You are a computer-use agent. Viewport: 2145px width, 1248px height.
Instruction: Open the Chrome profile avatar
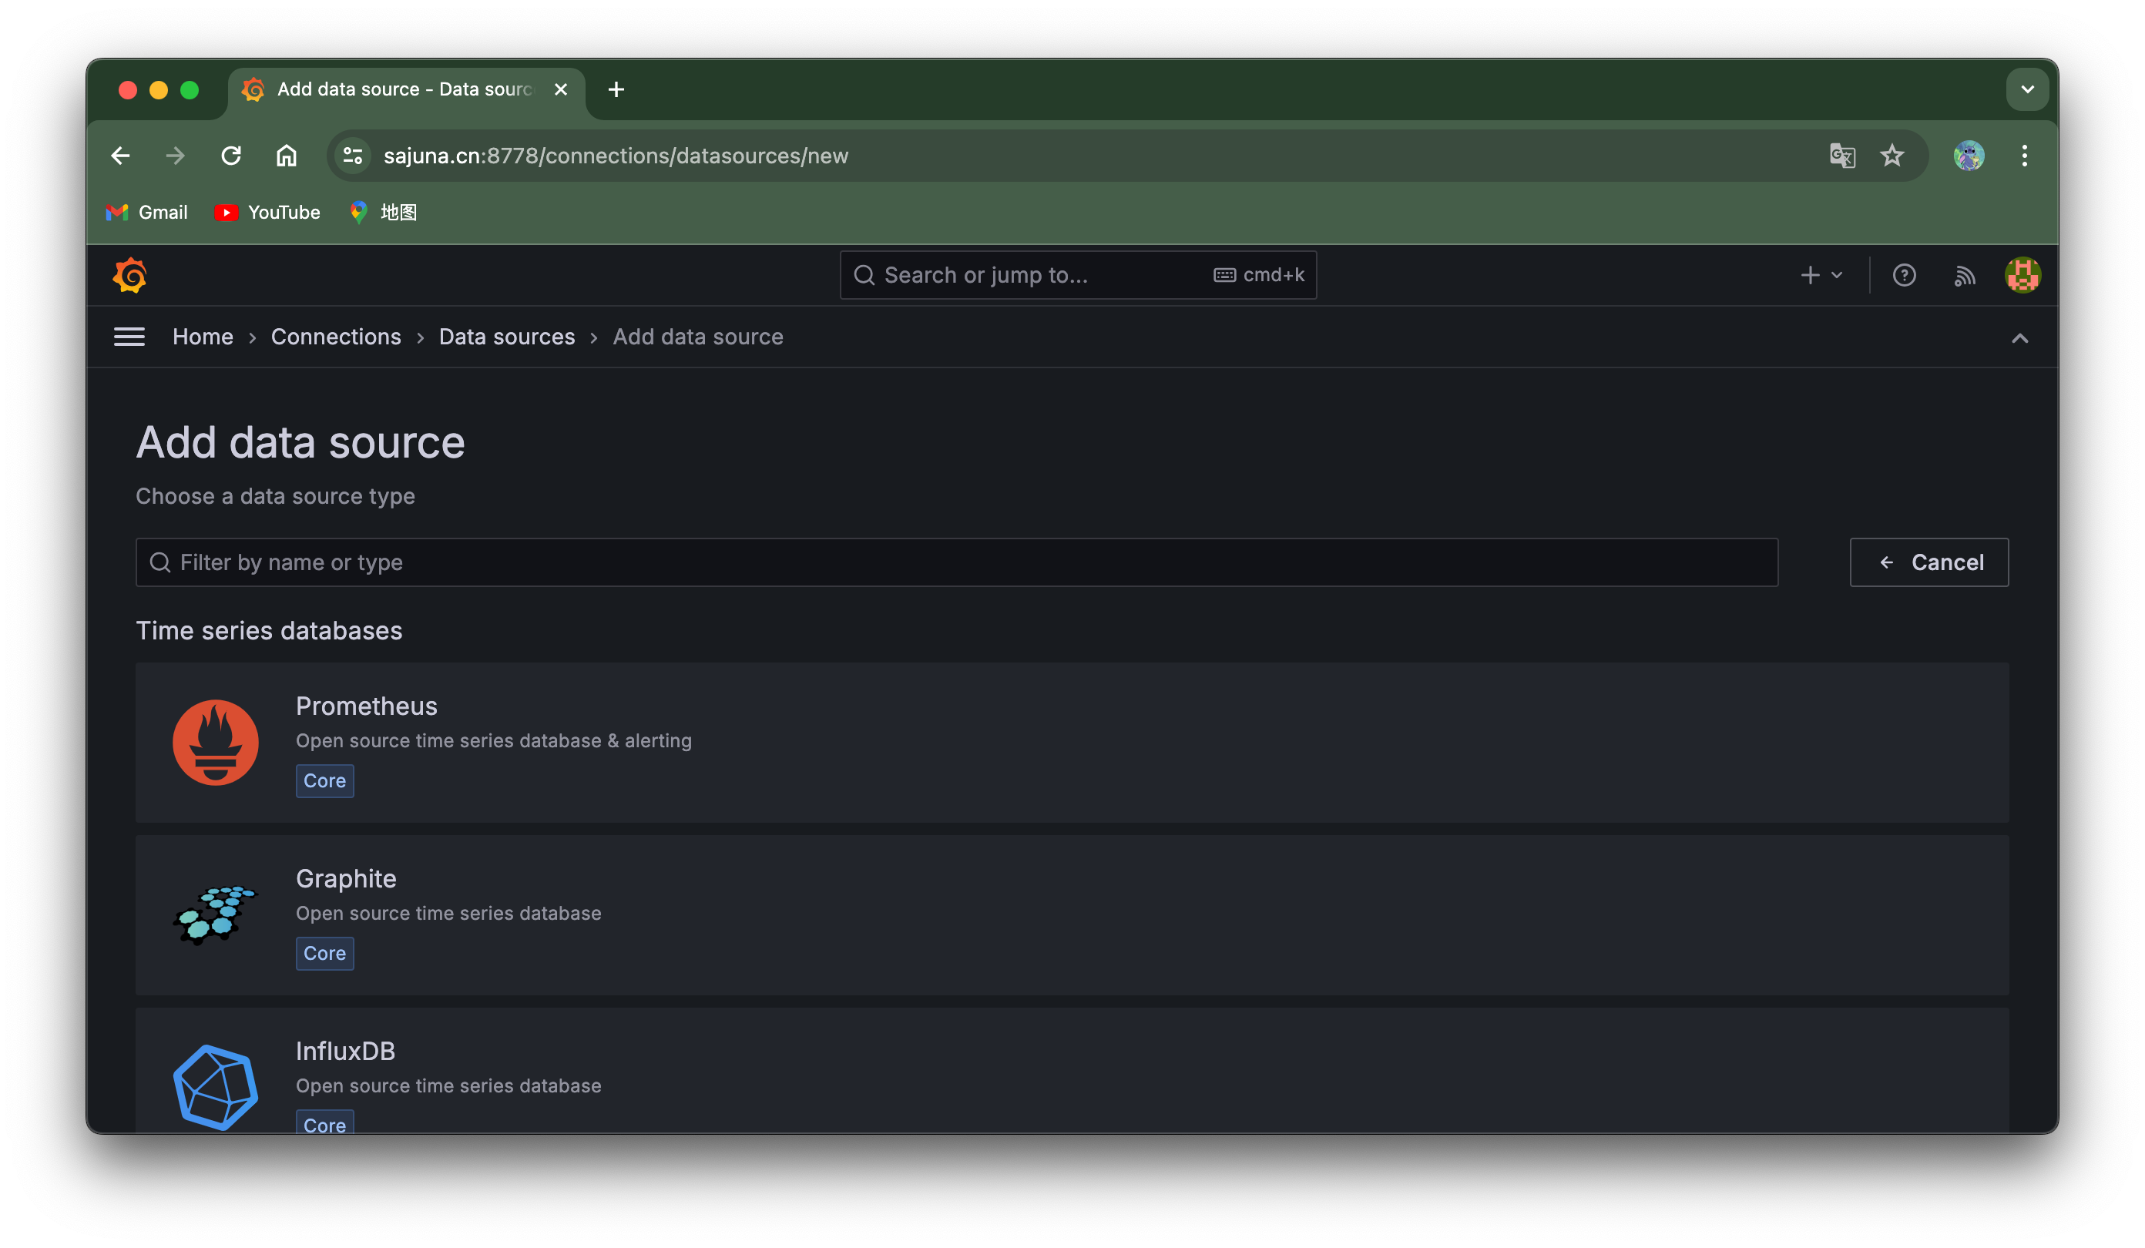tap(1968, 156)
